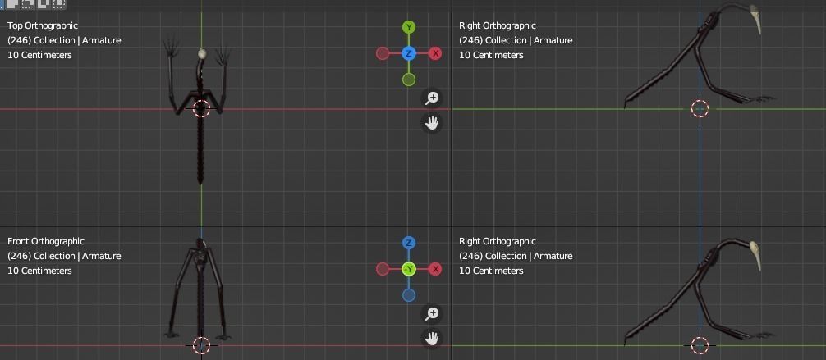Click the 3D cursor in upper Right Orthographic viewport

click(700, 109)
